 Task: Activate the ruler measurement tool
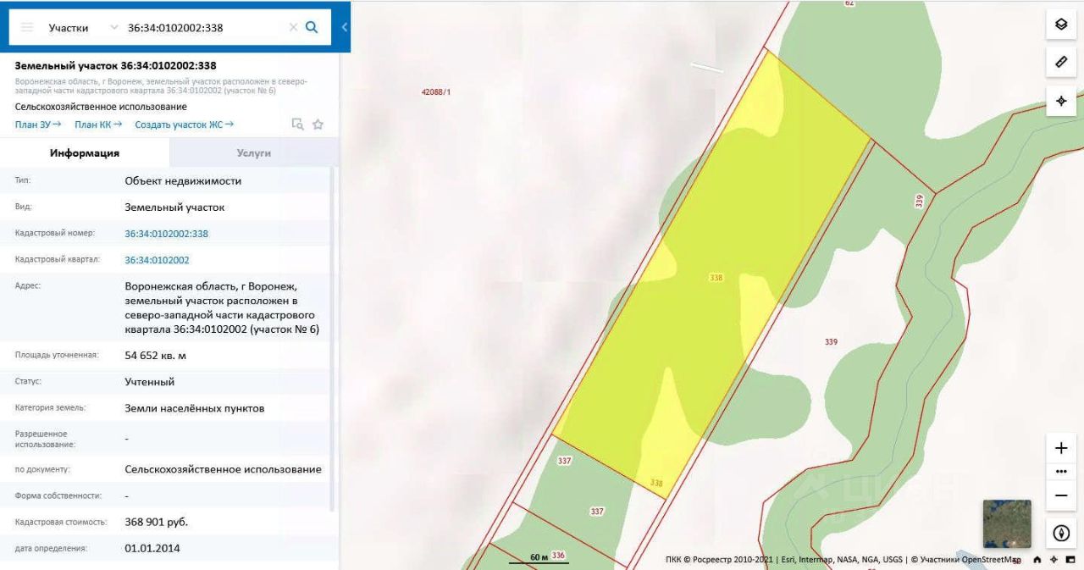coord(1061,63)
